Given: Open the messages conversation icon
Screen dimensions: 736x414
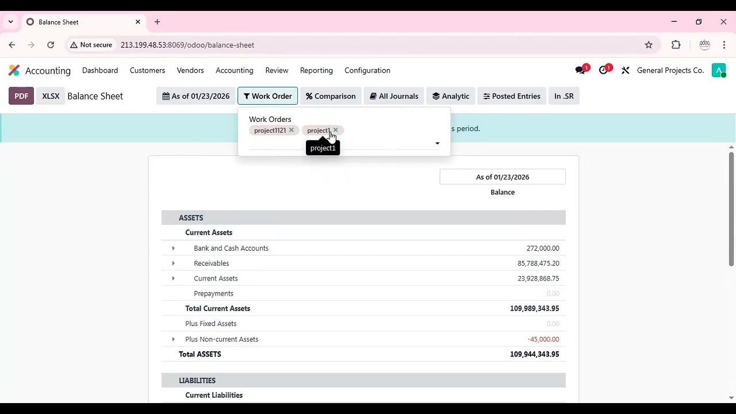Looking at the screenshot, I should [x=580, y=70].
